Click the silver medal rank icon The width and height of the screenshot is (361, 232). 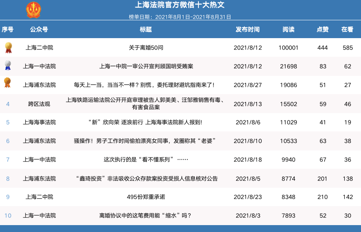[x=8, y=65]
